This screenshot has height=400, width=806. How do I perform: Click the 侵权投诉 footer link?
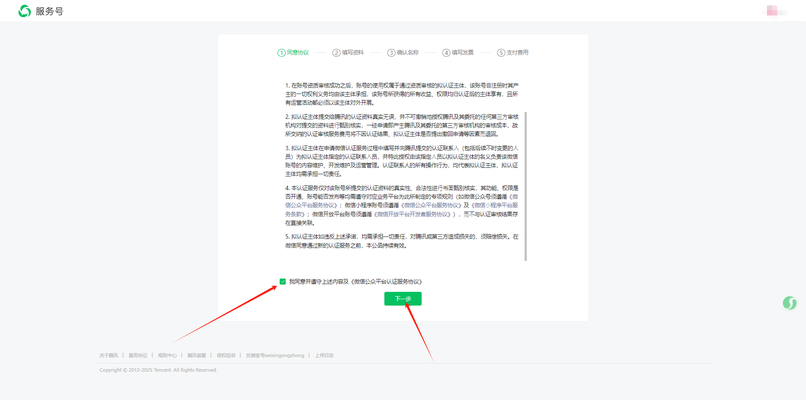coord(226,355)
